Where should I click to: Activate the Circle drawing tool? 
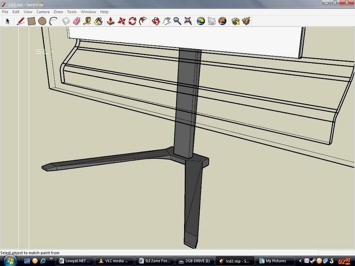[x=42, y=21]
